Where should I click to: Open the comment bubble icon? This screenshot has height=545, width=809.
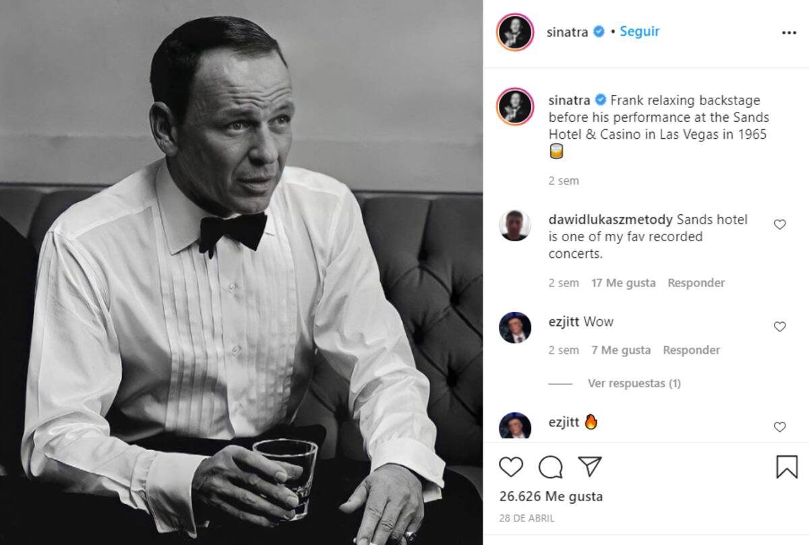tap(550, 466)
